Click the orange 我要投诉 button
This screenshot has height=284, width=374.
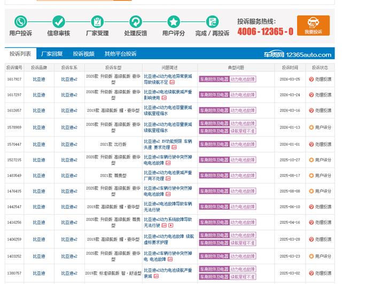(313, 26)
